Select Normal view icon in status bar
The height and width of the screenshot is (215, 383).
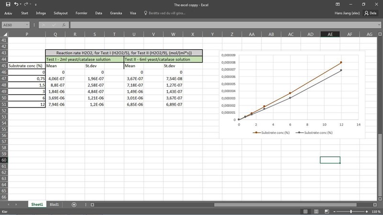point(305,211)
